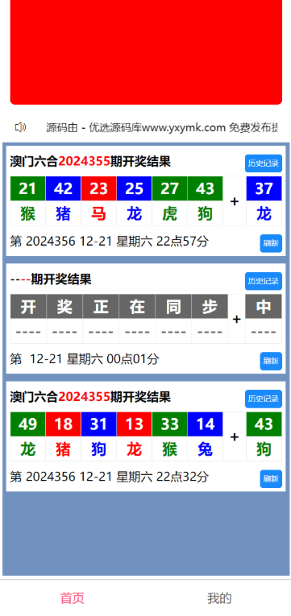Open 历史记录 in the 22点57分 card
The height and width of the screenshot is (616, 291).
pyautogui.click(x=264, y=163)
